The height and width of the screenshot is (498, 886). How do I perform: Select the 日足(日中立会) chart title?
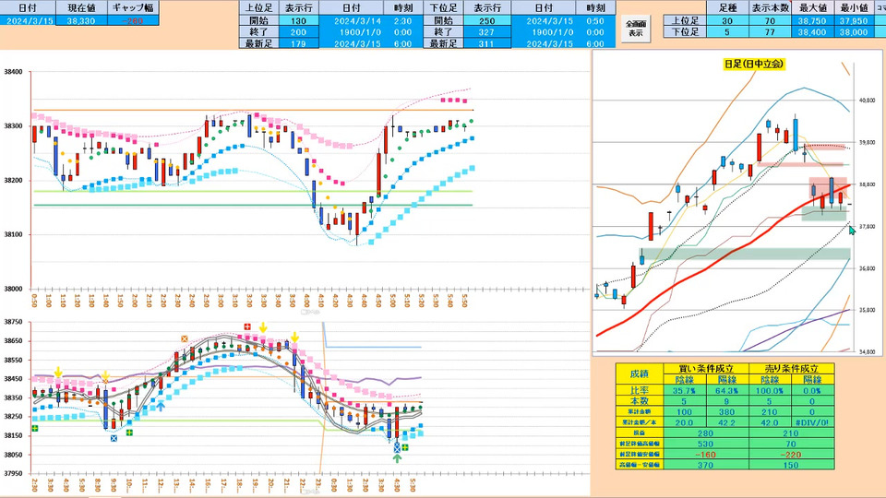[x=754, y=64]
